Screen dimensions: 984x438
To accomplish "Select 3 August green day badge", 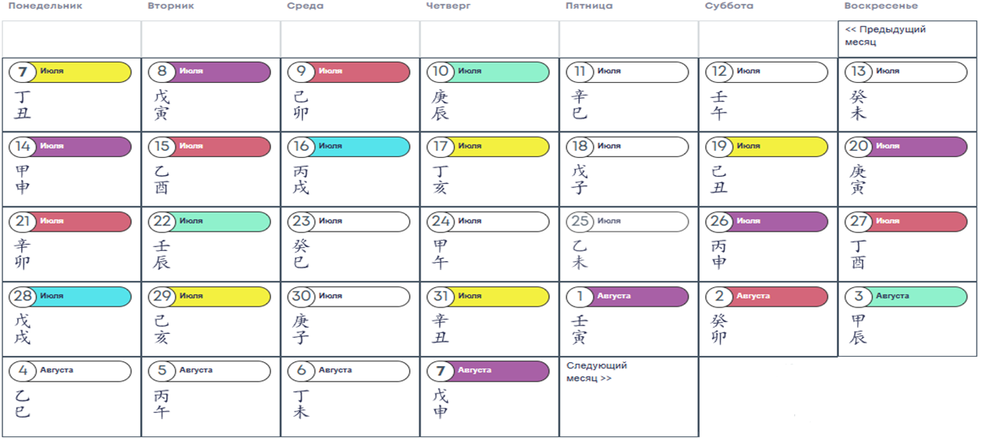I will coord(906,297).
